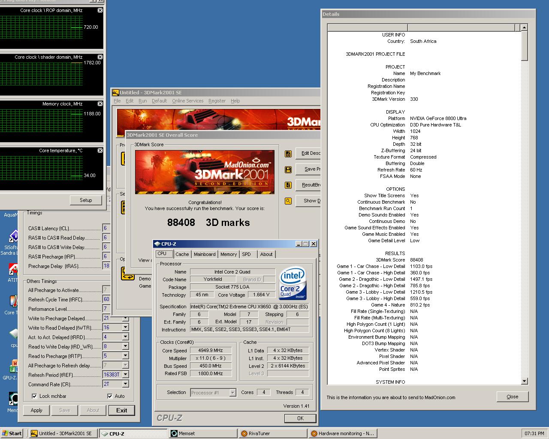This screenshot has width=549, height=439.
Task: Click the CAS# Latency (tCL) value field
Action: tap(106, 228)
